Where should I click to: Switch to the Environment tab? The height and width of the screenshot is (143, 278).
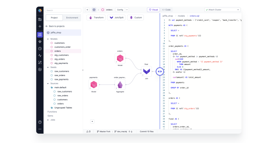click(72, 18)
